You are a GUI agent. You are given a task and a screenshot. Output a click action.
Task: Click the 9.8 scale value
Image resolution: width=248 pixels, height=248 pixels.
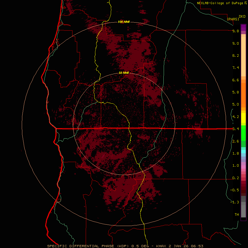[236, 31]
